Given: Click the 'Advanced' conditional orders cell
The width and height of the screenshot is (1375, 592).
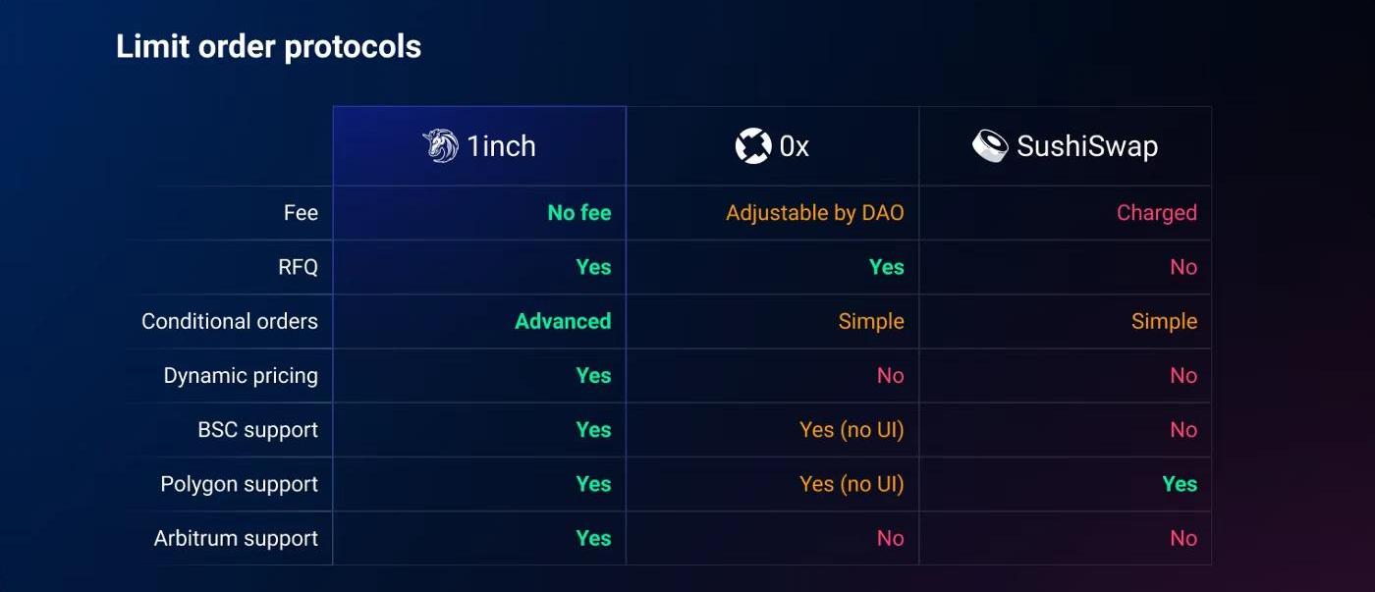Looking at the screenshot, I should [563, 321].
